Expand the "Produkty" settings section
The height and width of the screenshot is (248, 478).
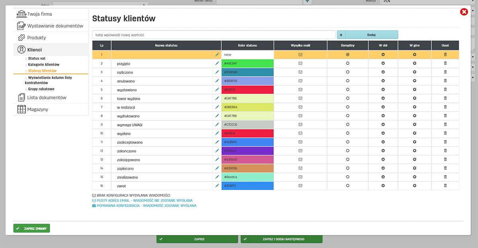[36, 38]
